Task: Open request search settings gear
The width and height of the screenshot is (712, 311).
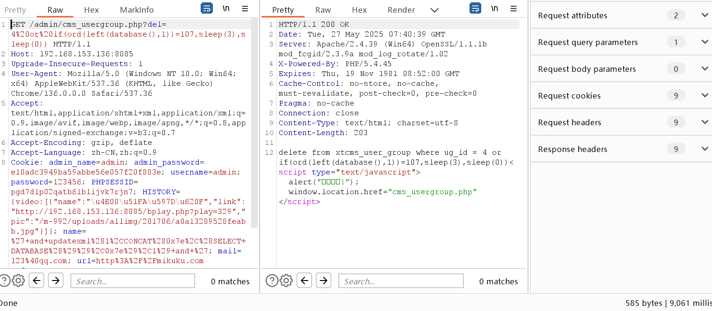Action: pyautogui.click(x=18, y=281)
